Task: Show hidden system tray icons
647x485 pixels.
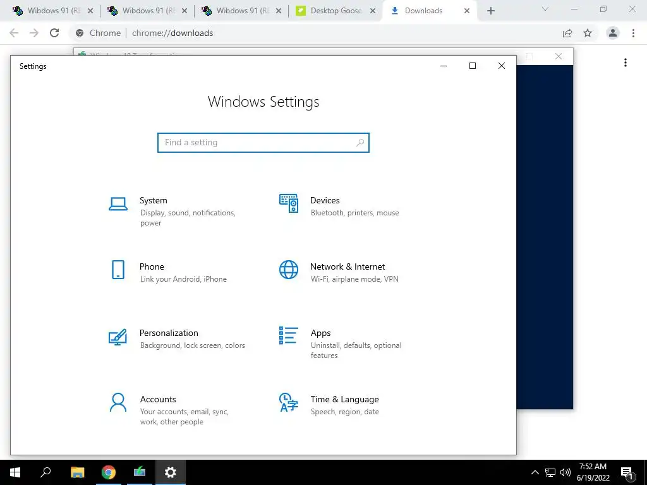Action: point(535,472)
